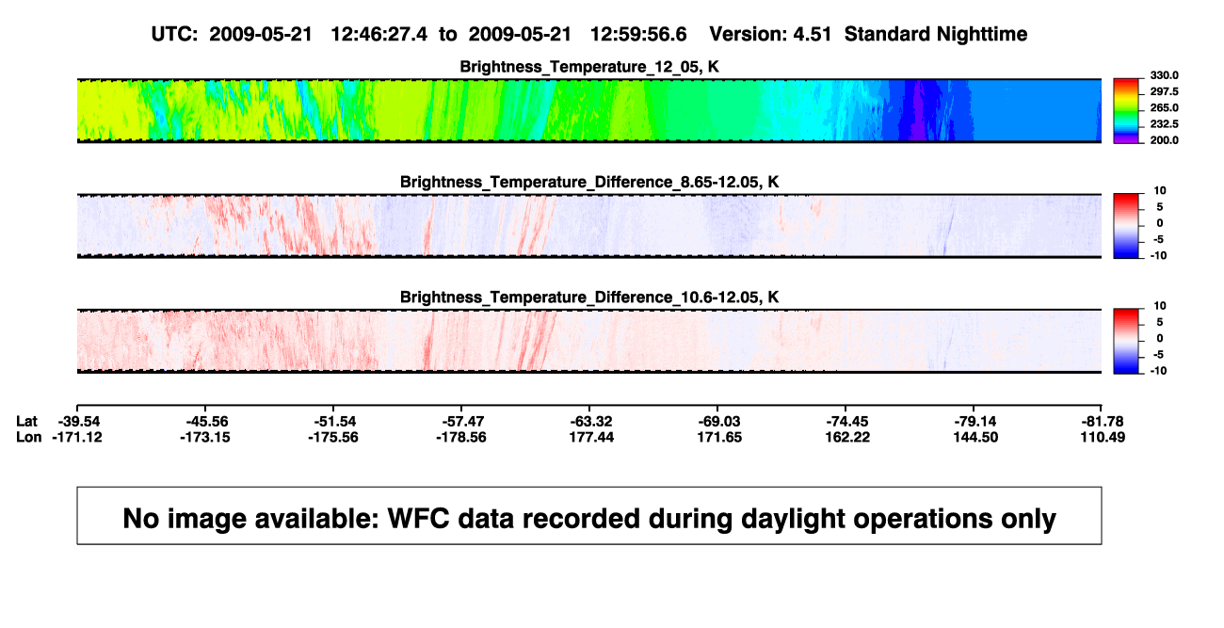Viewport: 1224px width, 628px height.
Task: Click longitude value 110.49
Action: tap(1103, 437)
